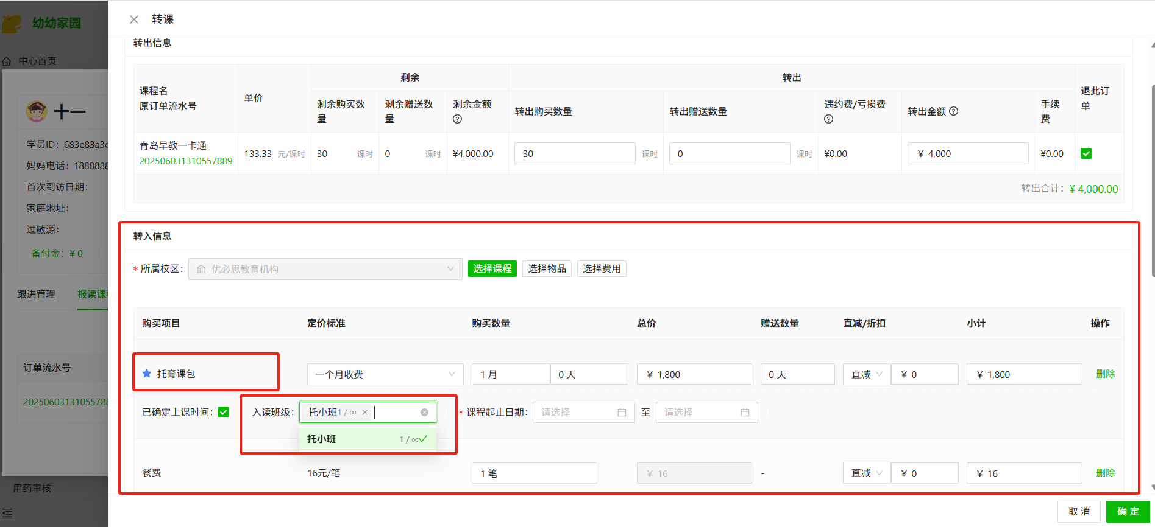Click the help icon under 违约费/亏损费
The height and width of the screenshot is (527, 1155).
[x=828, y=119]
